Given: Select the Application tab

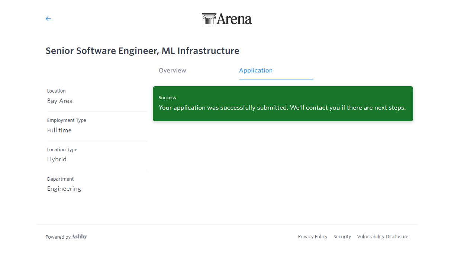Looking at the screenshot, I should (256, 71).
